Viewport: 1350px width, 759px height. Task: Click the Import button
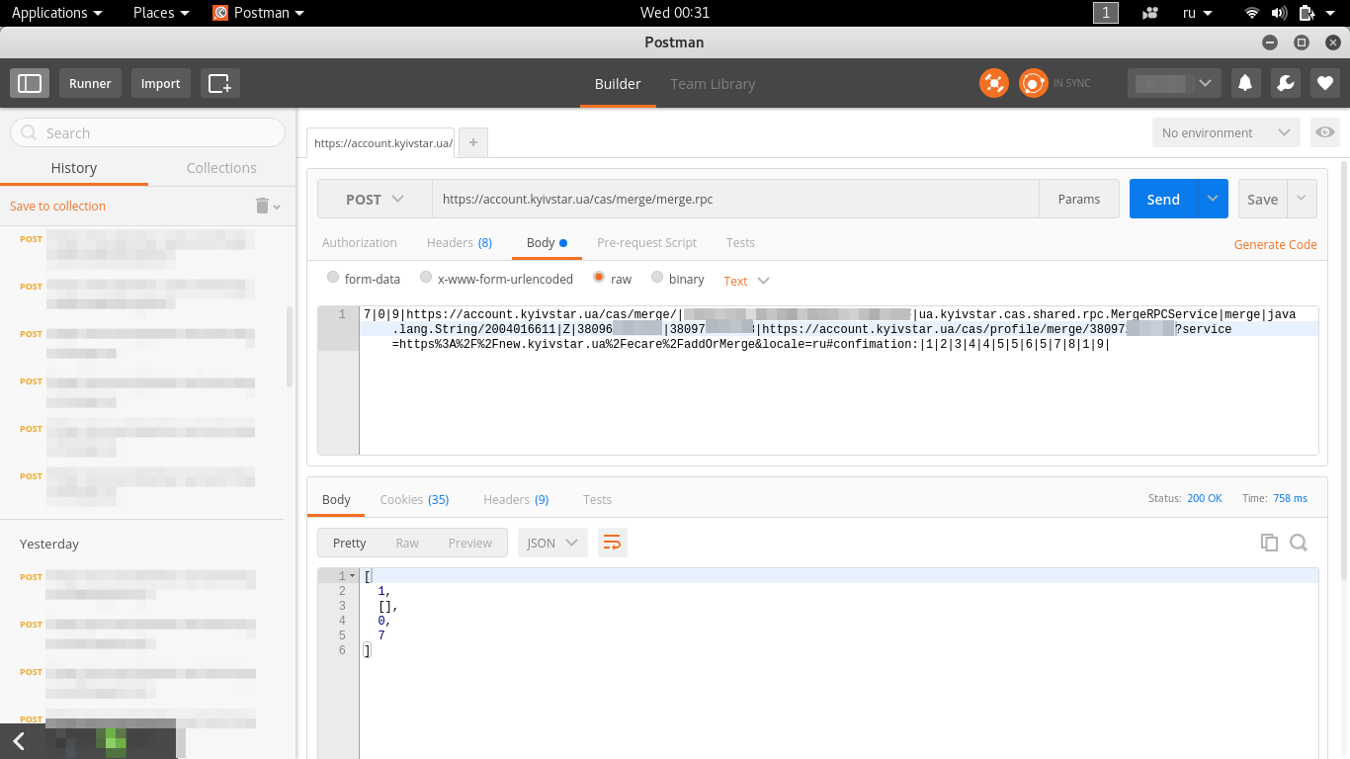click(x=160, y=83)
